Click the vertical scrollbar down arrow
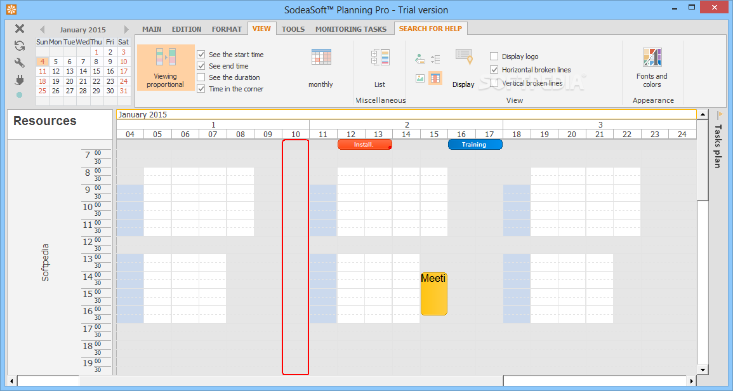 (x=703, y=369)
